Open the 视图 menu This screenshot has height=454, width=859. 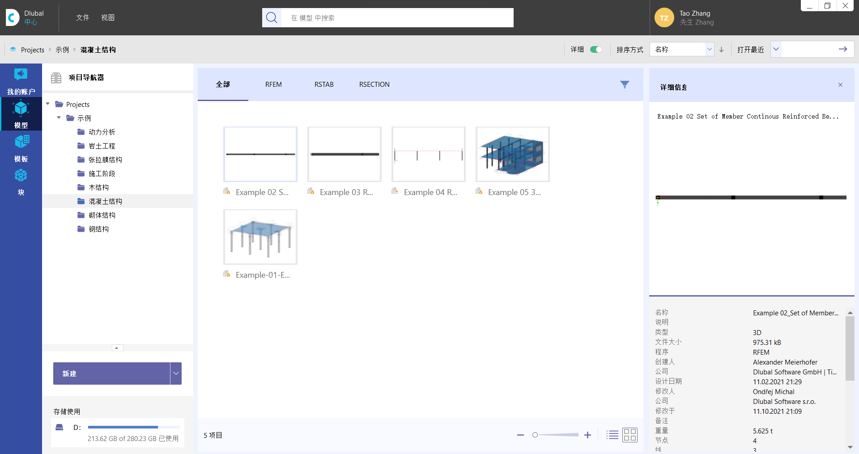(x=108, y=18)
